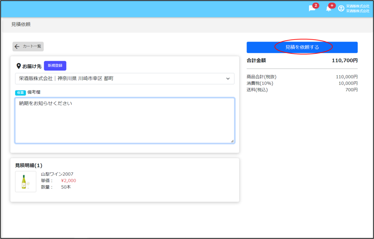Open the user account profile icon
The height and width of the screenshot is (239, 374).
341,8
